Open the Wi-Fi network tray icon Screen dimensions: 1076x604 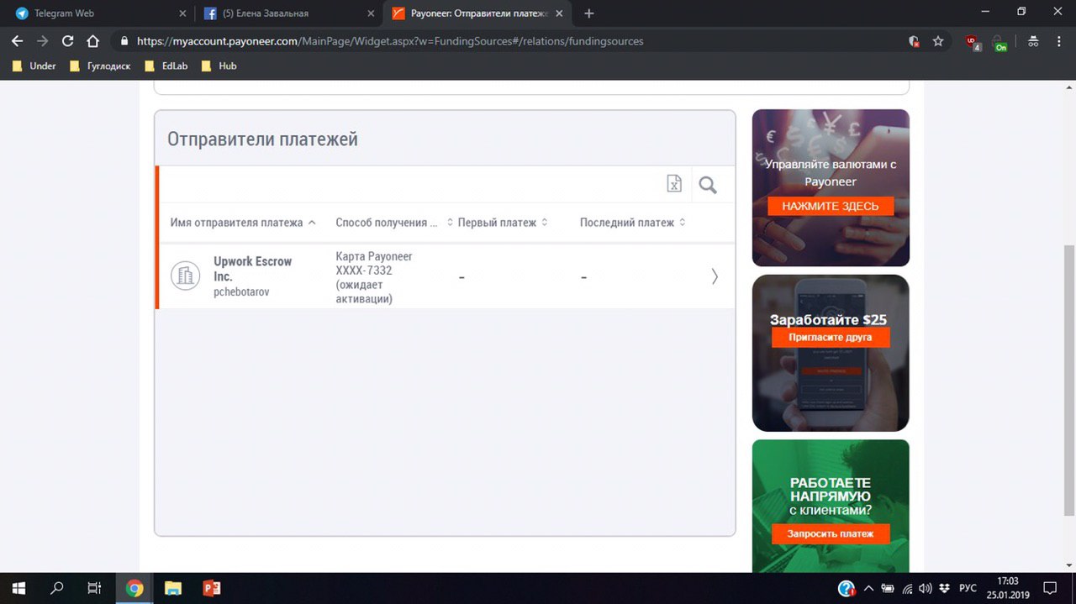[907, 588]
